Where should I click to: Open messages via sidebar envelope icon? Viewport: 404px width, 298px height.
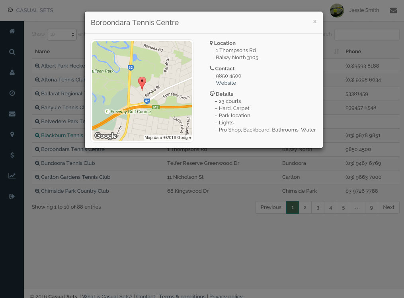[x=12, y=114]
